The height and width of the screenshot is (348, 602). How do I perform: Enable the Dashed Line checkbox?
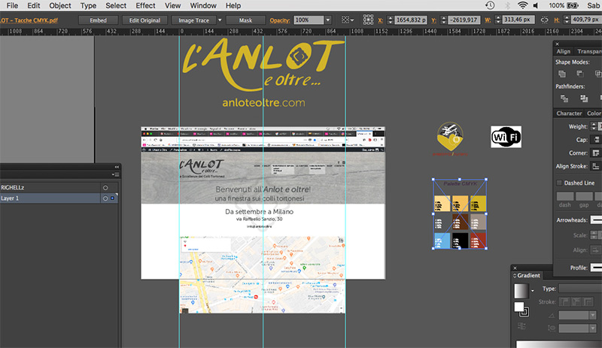coord(559,183)
